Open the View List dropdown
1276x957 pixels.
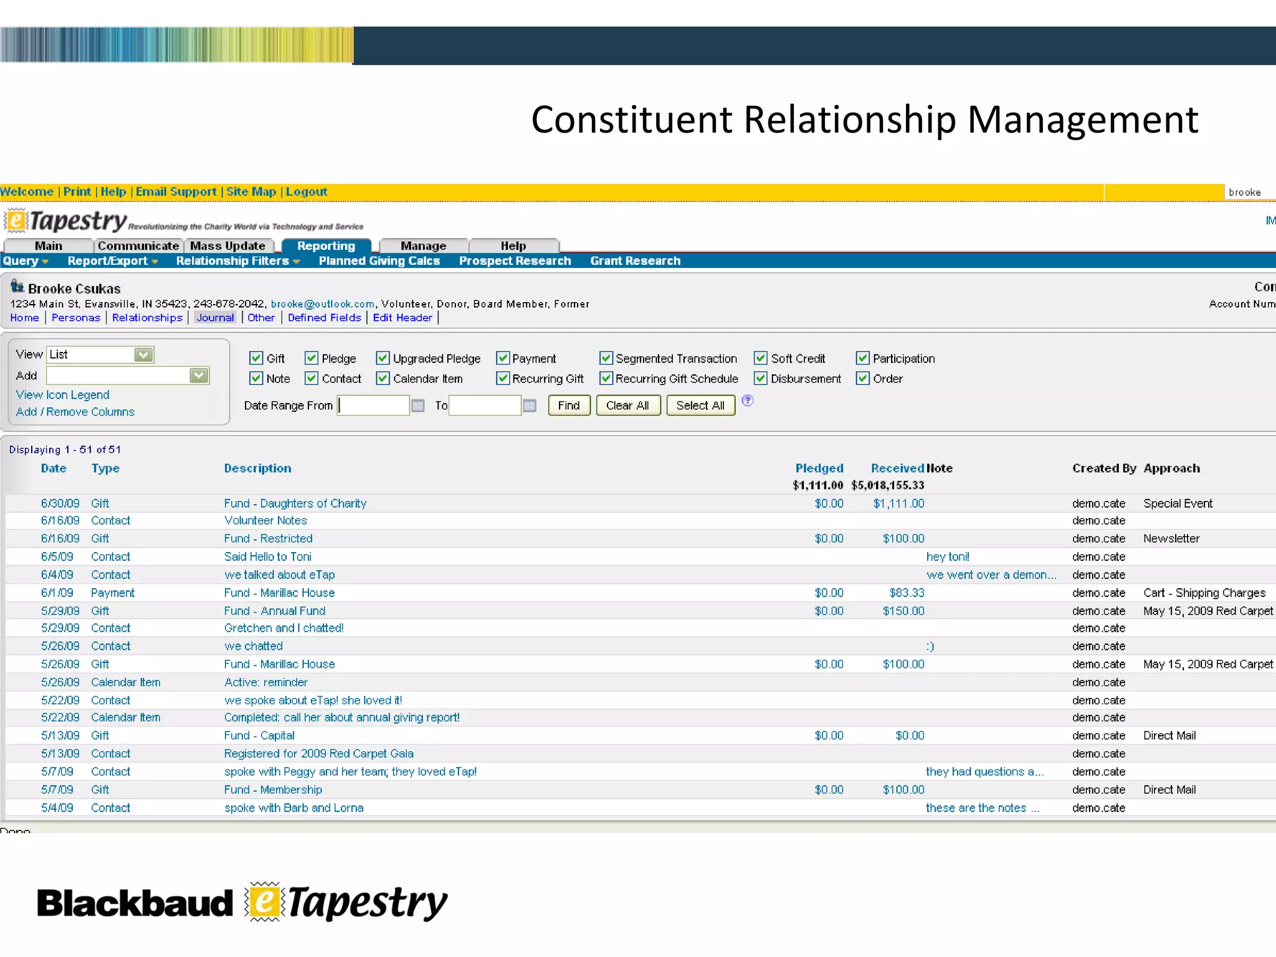point(100,355)
